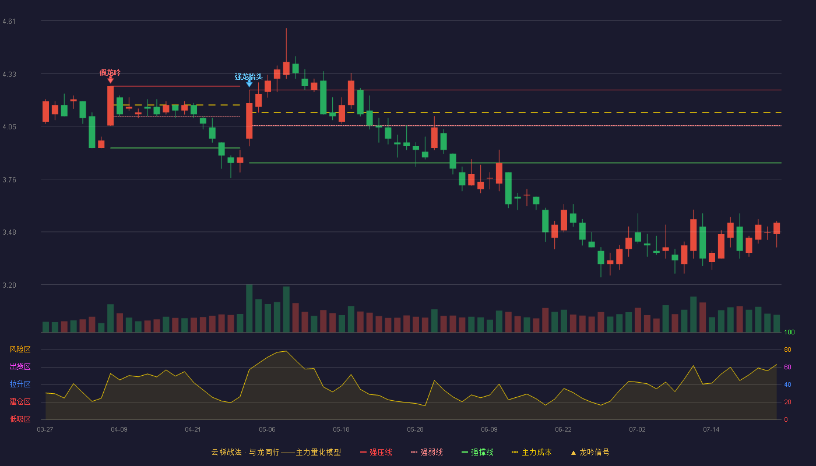Image resolution: width=816 pixels, height=466 pixels.
Task: Select the 07-14 date label
Action: (x=711, y=429)
